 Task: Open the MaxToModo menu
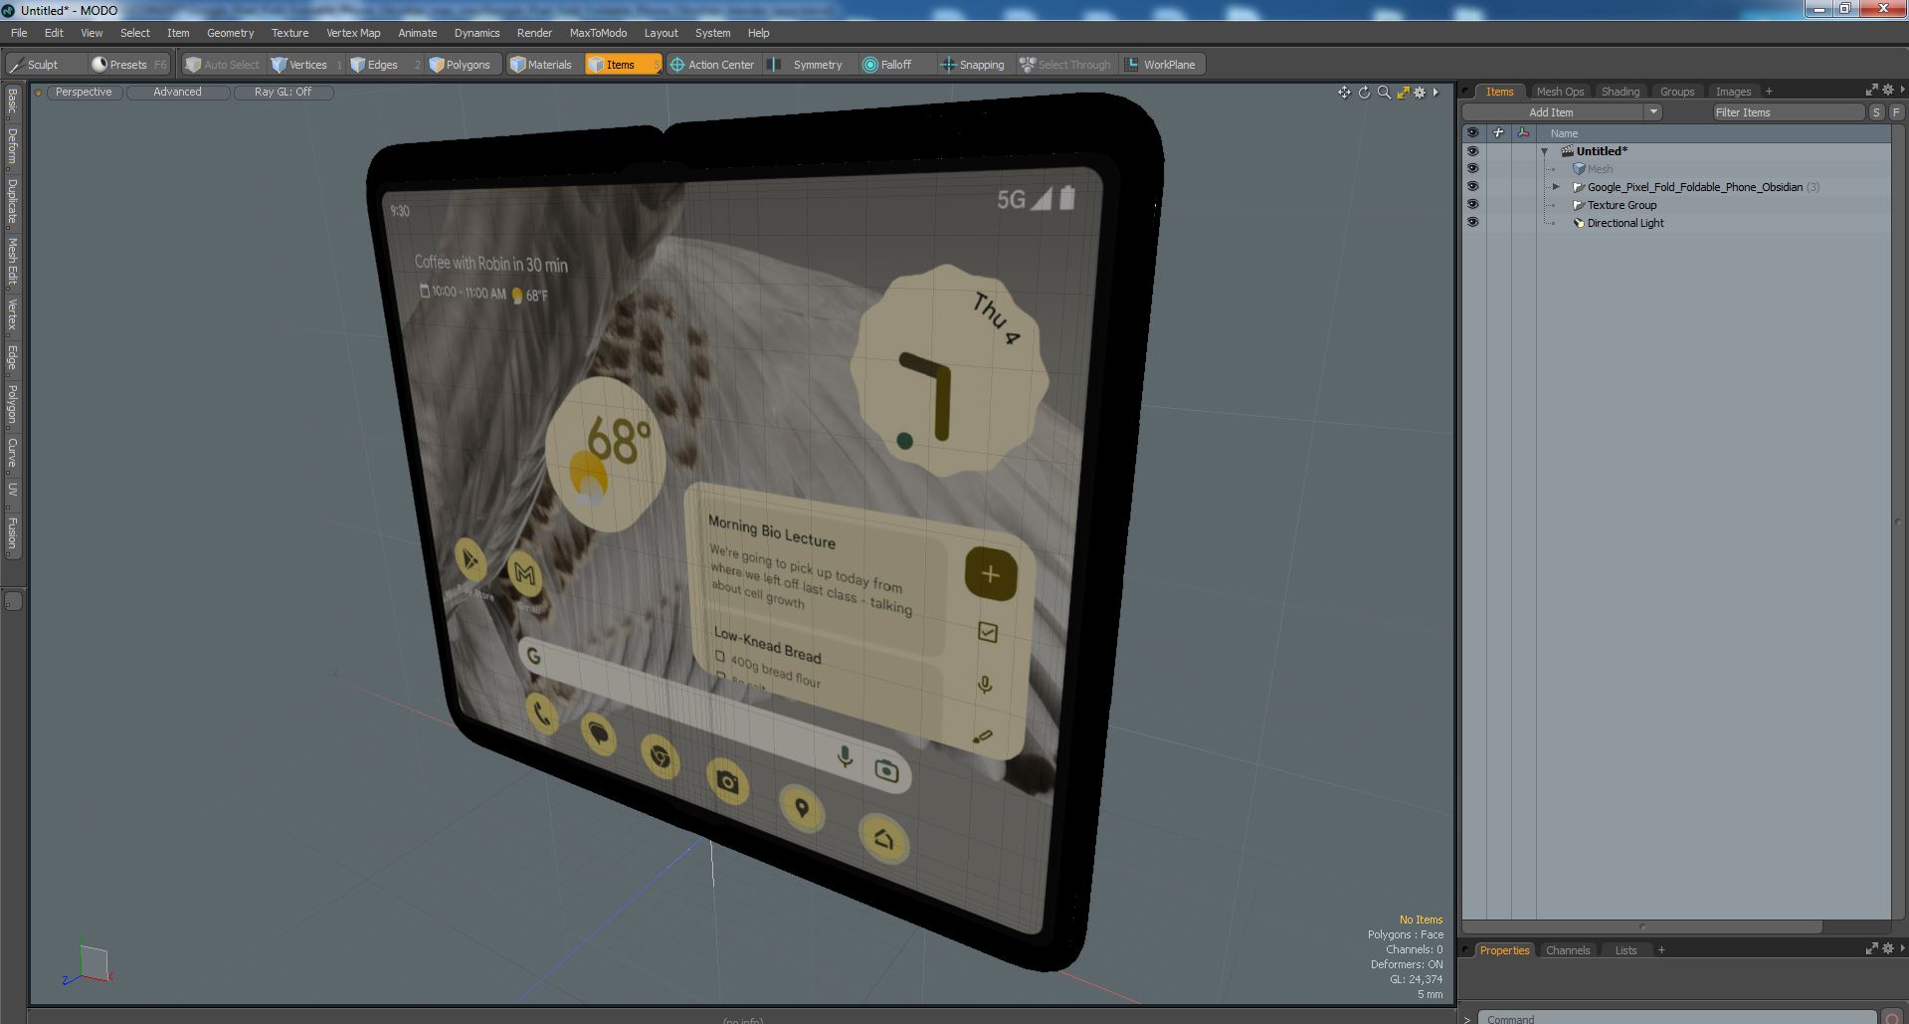pos(598,33)
